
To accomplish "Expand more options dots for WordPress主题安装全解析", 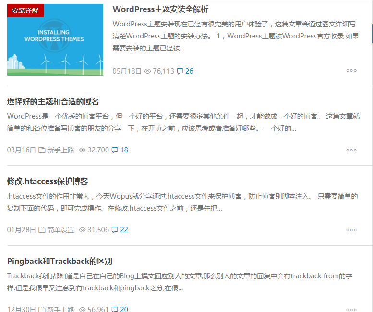I will (351, 70).
